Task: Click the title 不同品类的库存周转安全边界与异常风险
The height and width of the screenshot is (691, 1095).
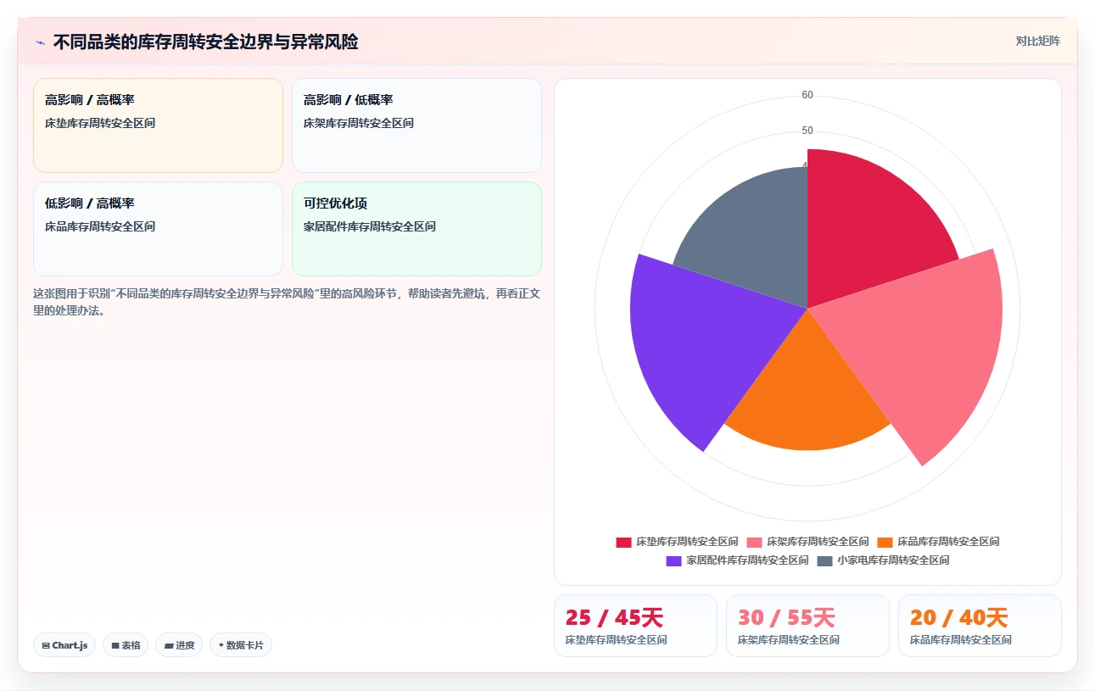Action: 205,42
